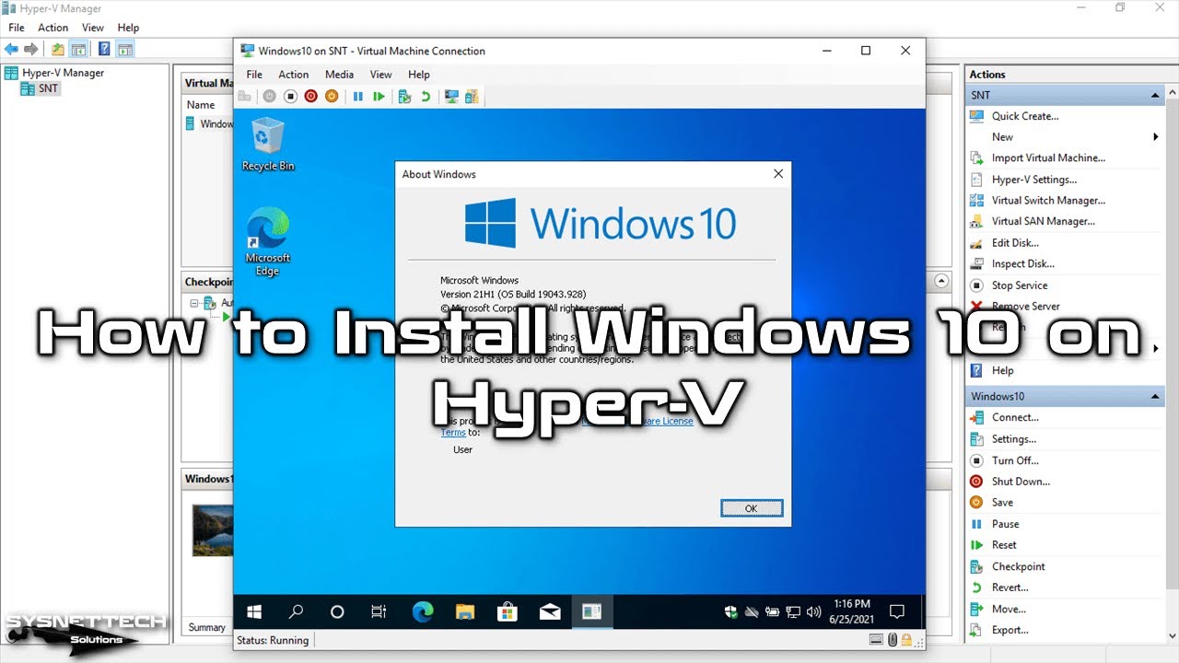The width and height of the screenshot is (1179, 663).
Task: Open View menu in Hyper-V Manager
Action: click(93, 28)
